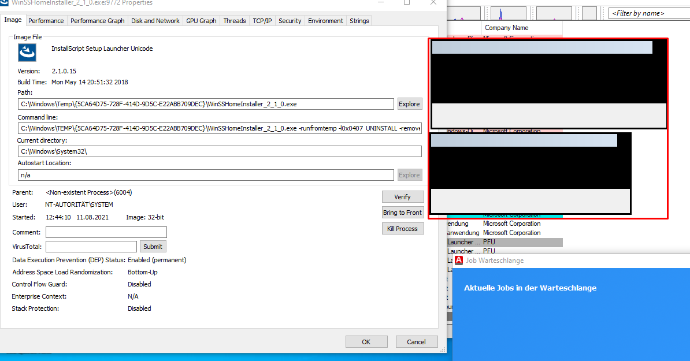Click the ASLR value Bottom-Up
The image size is (690, 361).
[143, 273]
